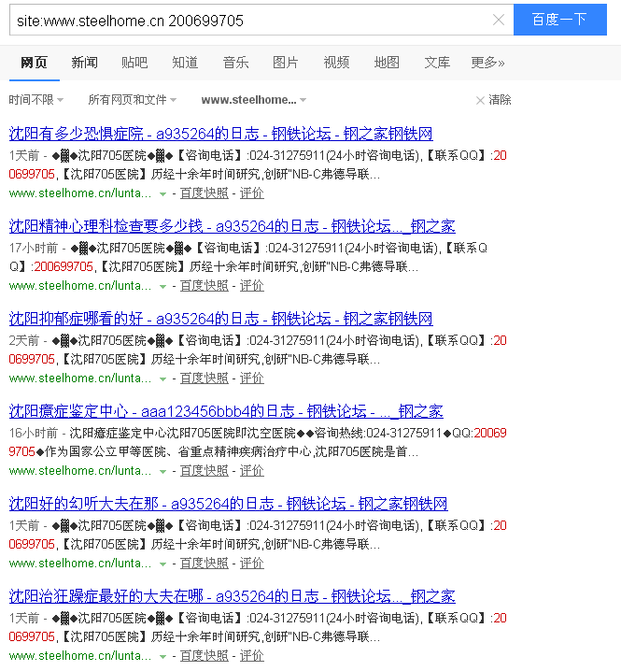Expand URL arrow for 沈阳好的幻听大夫 result
This screenshot has width=621, height=671.
coord(162,564)
